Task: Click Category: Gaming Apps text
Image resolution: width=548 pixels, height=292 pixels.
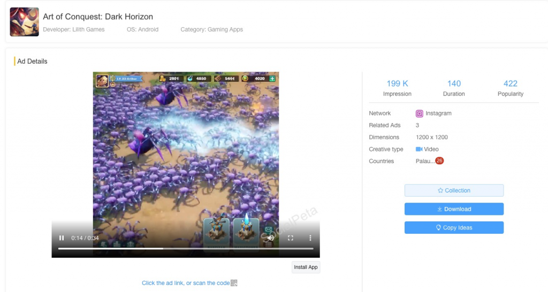Action: tap(212, 29)
